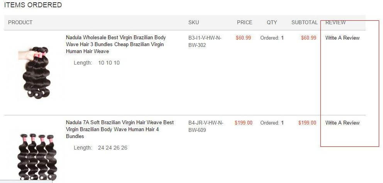The width and height of the screenshot is (383, 183).
Task: Click the $199.00 subtotal value
Action: point(307,123)
